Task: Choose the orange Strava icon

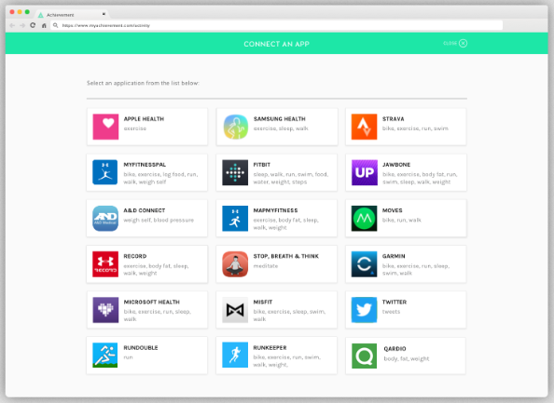Action: [x=365, y=127]
